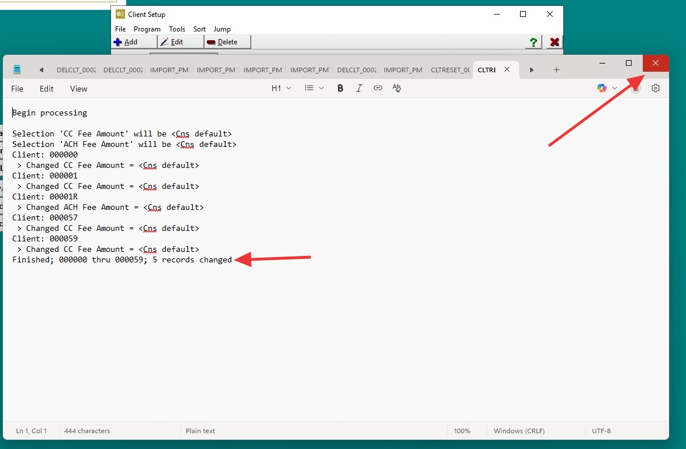Open Sort menu in Client Setup

coord(199,29)
